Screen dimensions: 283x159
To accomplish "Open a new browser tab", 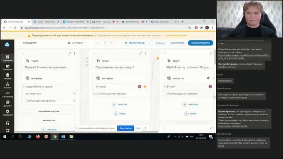I will (x=182, y=22).
